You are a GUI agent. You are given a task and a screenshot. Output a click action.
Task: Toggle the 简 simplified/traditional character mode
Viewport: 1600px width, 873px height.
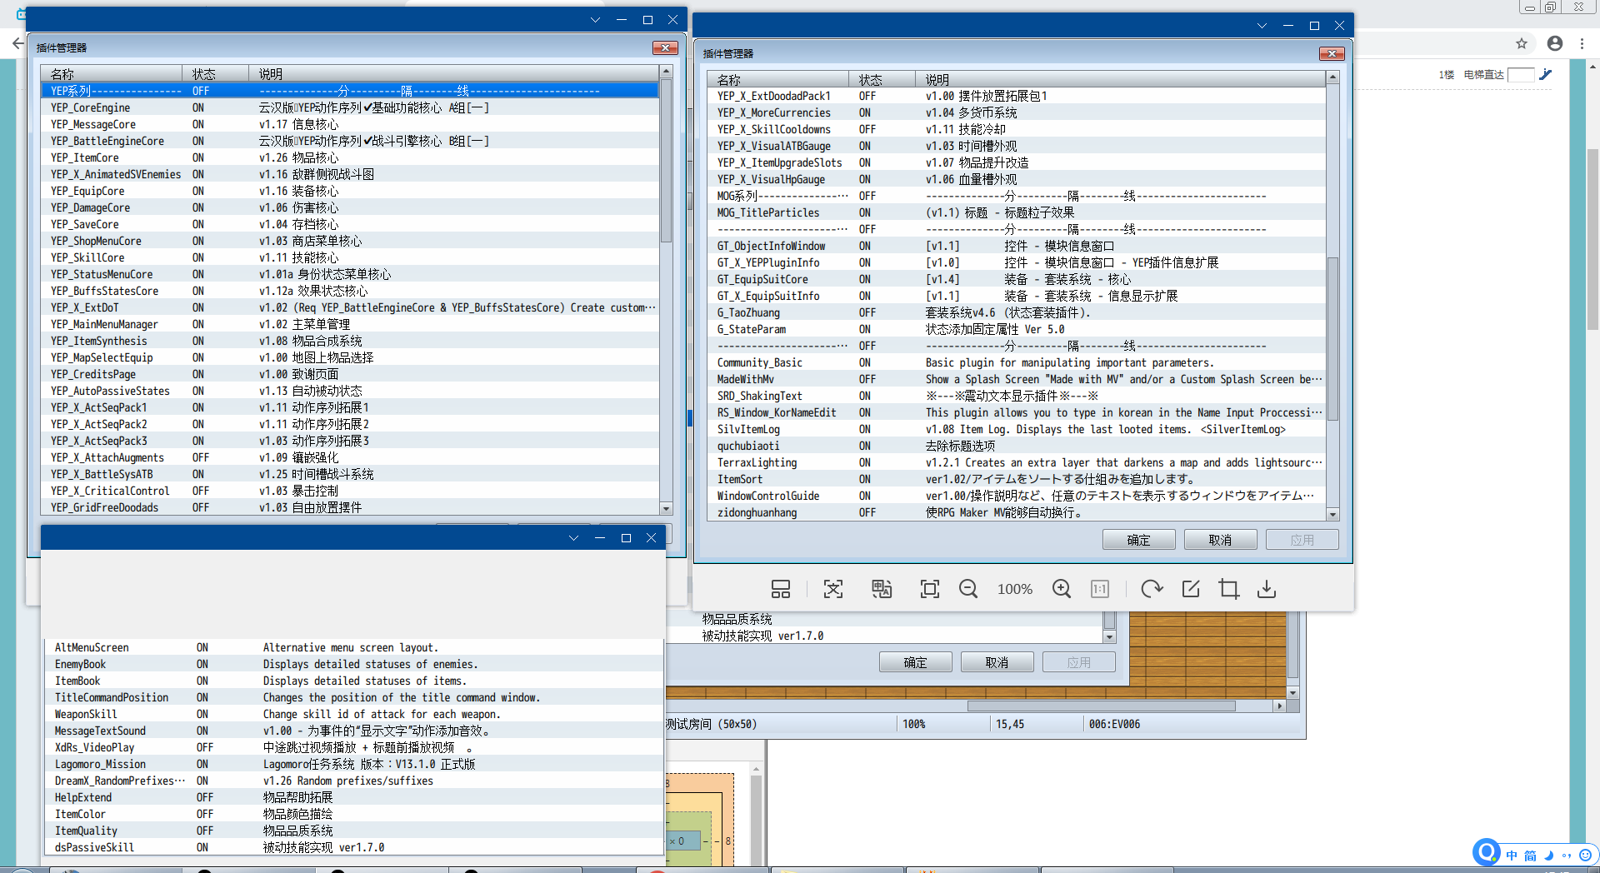tap(1530, 856)
